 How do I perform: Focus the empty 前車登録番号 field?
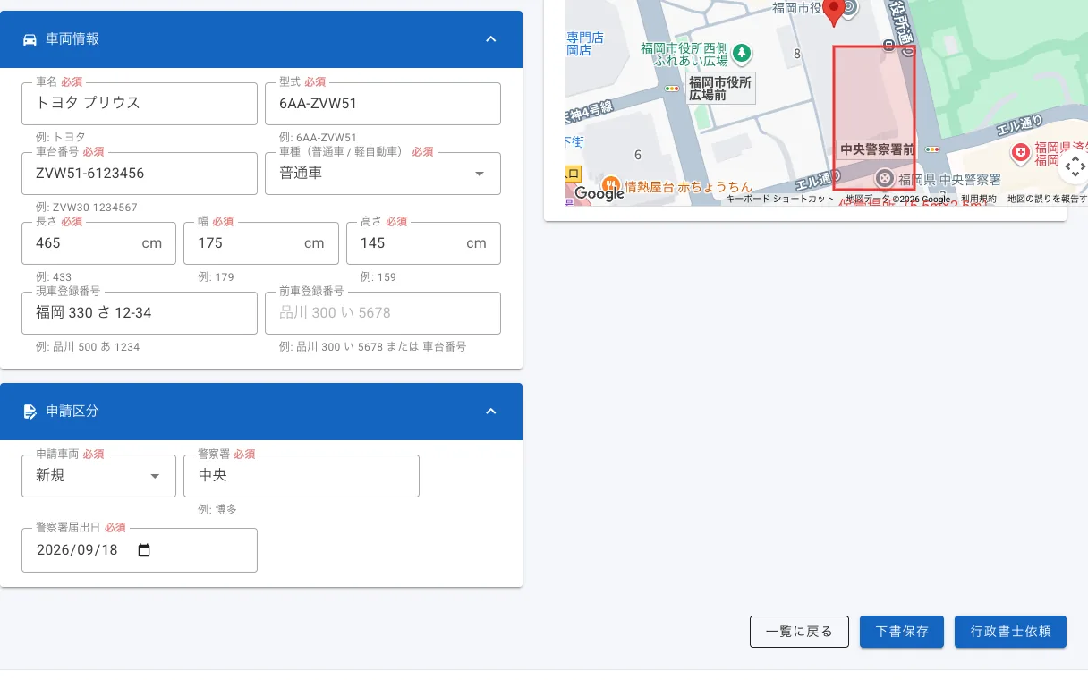point(383,313)
